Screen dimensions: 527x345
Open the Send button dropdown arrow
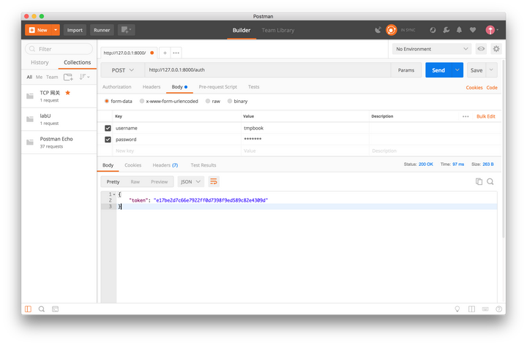457,70
